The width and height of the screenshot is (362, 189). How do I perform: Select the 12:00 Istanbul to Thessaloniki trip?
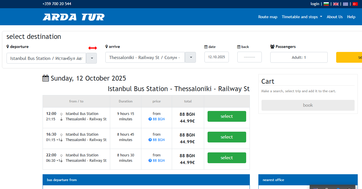tap(227, 116)
